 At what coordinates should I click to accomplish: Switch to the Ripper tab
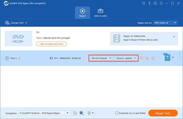click(82, 13)
